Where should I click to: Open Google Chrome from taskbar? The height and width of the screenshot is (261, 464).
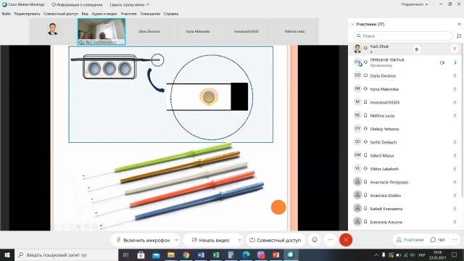[x=186, y=254]
